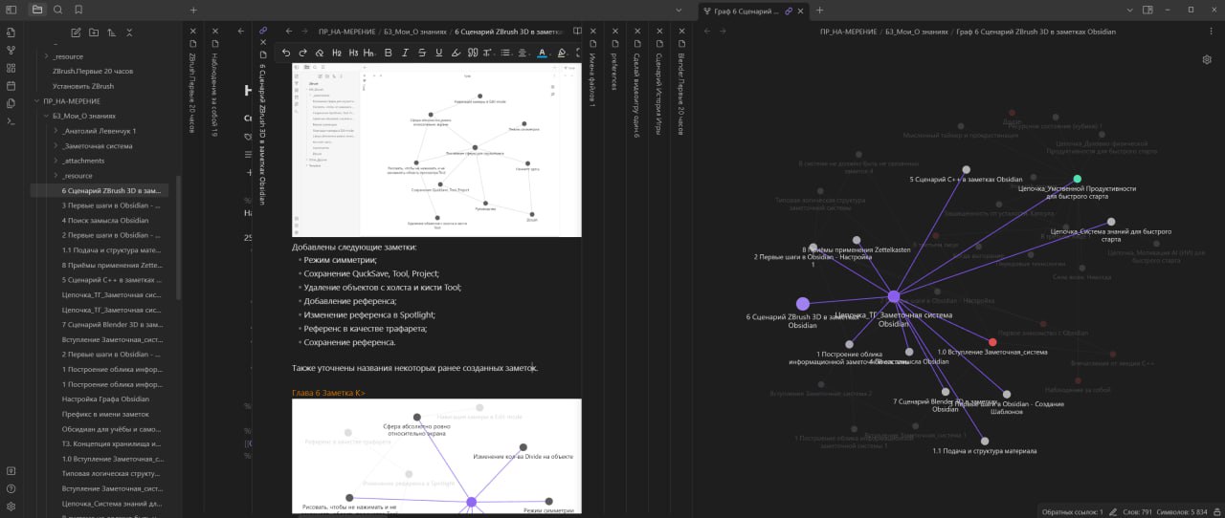Create a new note with the pencil icon
This screenshot has width=1225, height=518.
point(78,32)
